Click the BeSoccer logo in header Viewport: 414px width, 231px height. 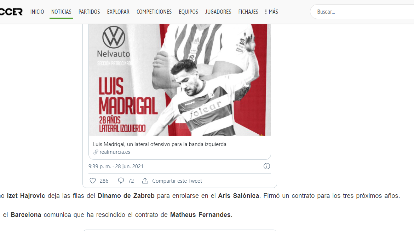click(11, 12)
